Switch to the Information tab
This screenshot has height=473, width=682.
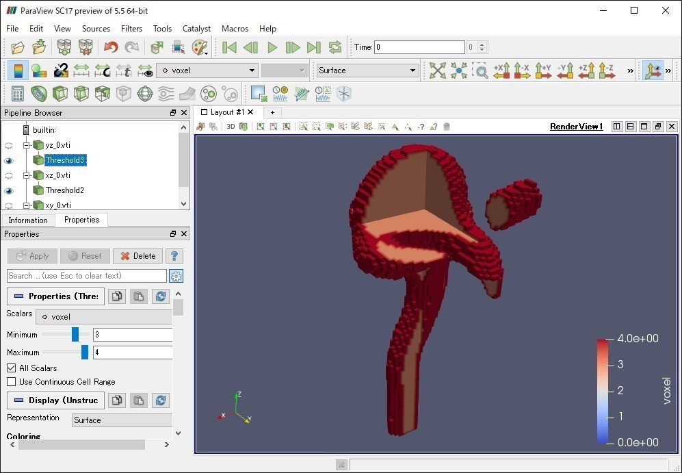(x=28, y=220)
